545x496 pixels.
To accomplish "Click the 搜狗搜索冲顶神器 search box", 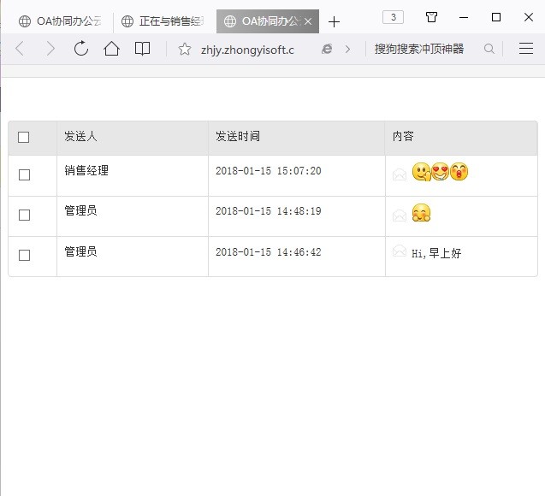I will (419, 49).
